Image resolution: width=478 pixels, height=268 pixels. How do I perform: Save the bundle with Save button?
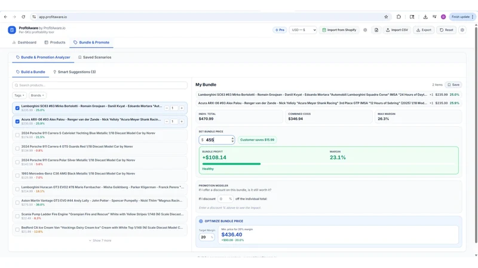(454, 85)
